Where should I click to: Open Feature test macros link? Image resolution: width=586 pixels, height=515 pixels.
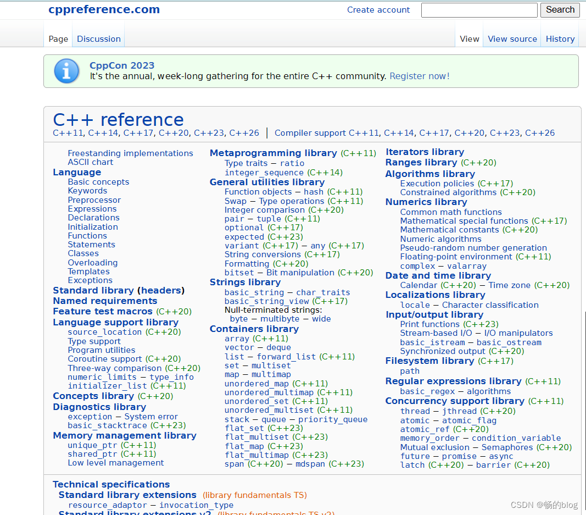click(103, 312)
